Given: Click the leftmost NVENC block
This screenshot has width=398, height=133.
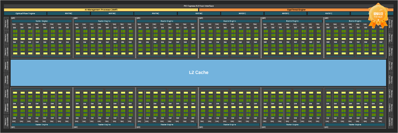Looking at the screenshot, I should [69, 13].
